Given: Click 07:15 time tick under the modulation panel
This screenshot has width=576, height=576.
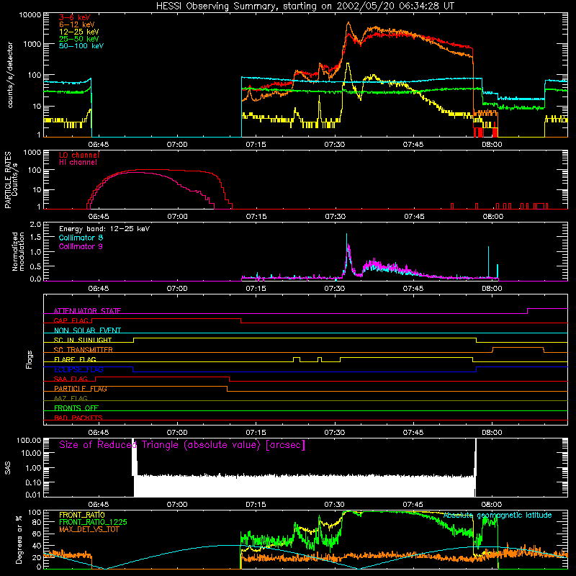Looking at the screenshot, I should click(256, 289).
